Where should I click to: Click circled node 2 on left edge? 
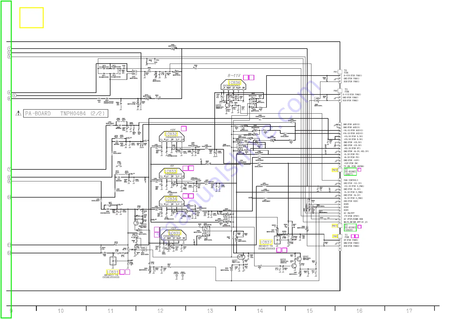coord(9,53)
